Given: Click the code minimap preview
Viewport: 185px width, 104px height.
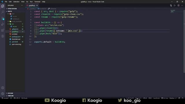Looking at the screenshot, I should point(173,11).
